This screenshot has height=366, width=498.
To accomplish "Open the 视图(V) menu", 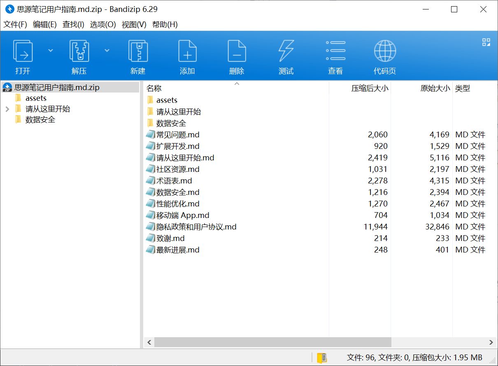I will (134, 25).
